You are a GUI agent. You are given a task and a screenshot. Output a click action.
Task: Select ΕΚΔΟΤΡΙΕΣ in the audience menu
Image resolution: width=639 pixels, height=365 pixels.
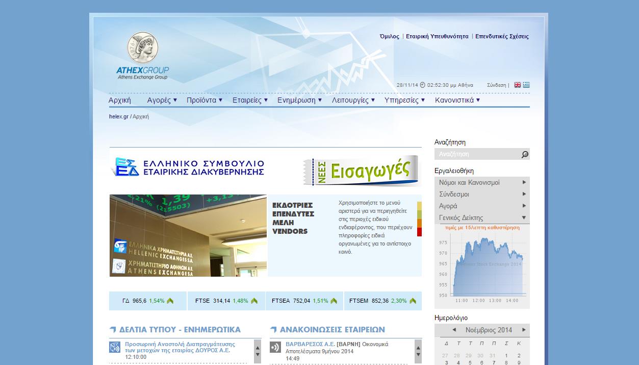(x=293, y=205)
